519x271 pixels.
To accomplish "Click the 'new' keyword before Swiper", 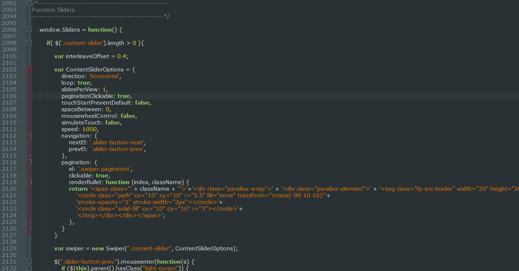I will click(98, 249).
